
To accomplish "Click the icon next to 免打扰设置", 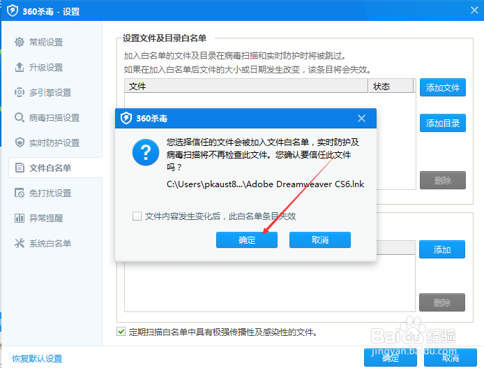I will coord(20,193).
